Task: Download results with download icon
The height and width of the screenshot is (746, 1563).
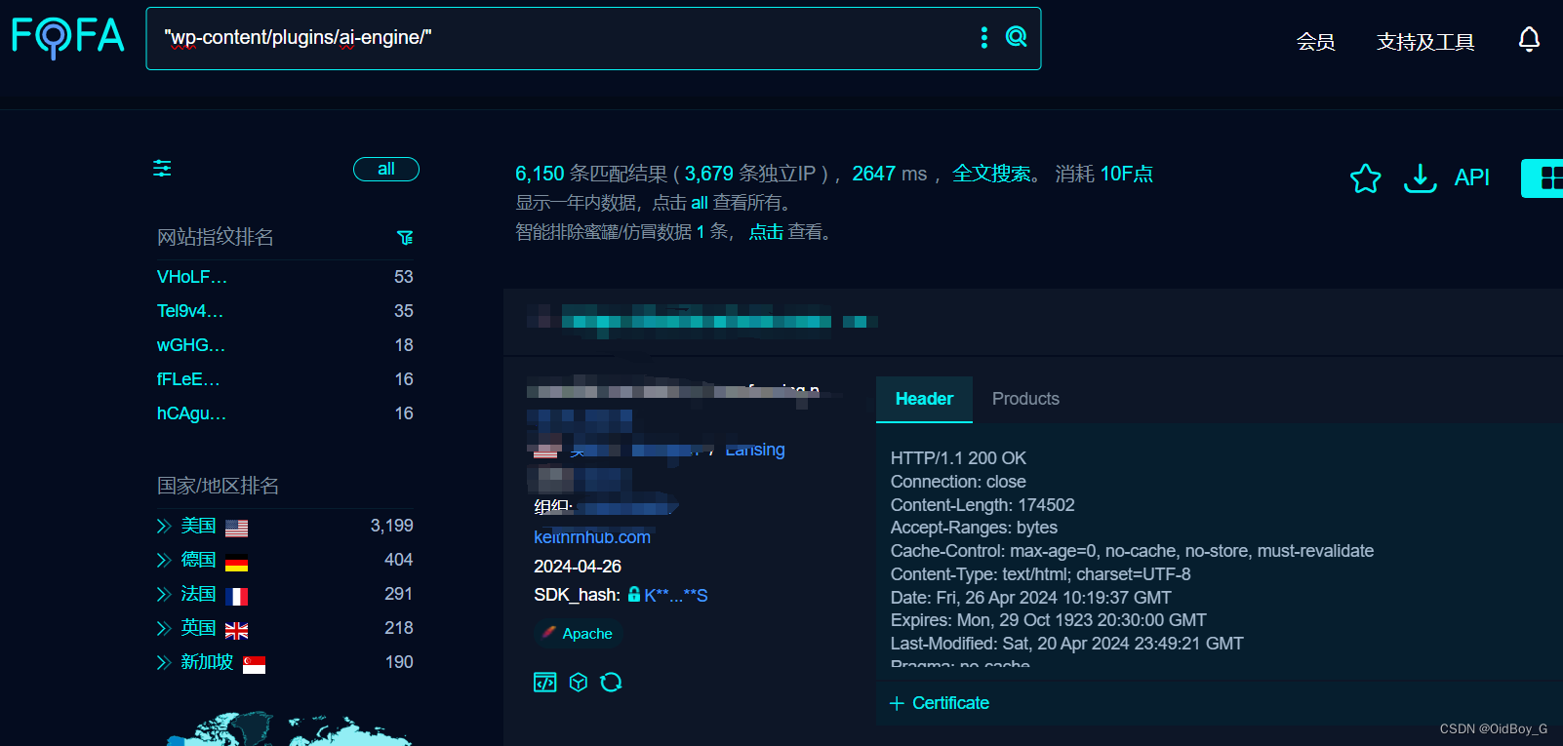Action: [1420, 177]
